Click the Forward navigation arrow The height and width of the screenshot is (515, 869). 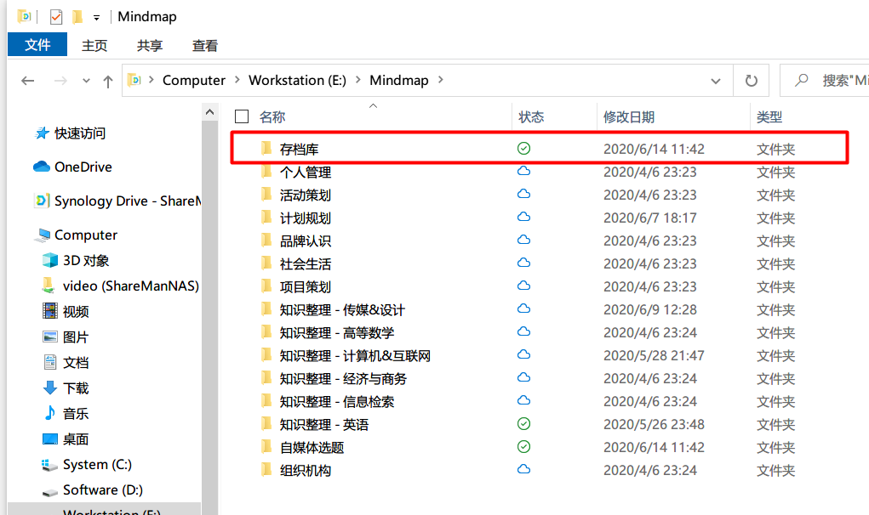[x=60, y=81]
